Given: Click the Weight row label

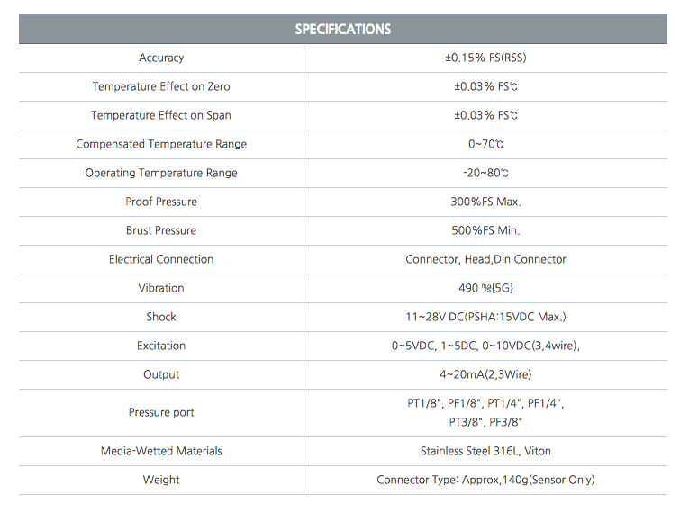Looking at the screenshot, I should tap(161, 480).
